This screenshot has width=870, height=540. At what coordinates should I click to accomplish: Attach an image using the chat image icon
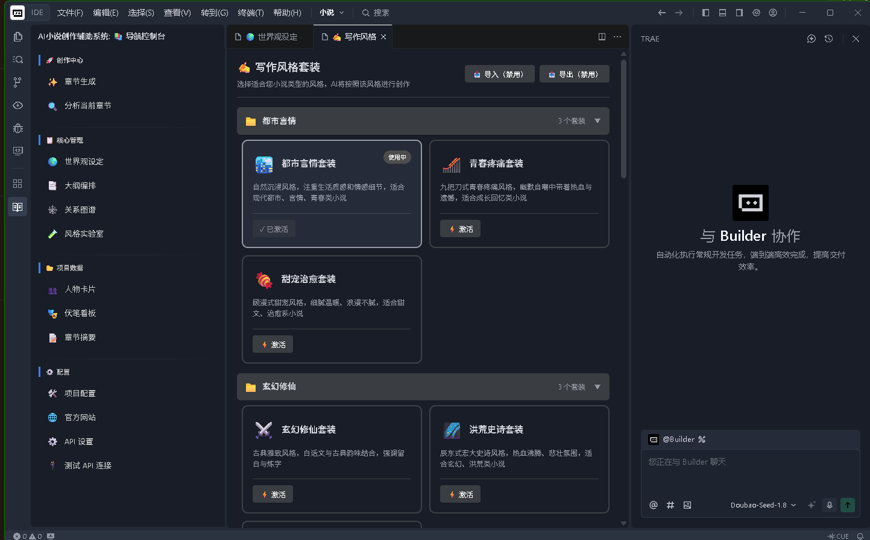coord(687,505)
